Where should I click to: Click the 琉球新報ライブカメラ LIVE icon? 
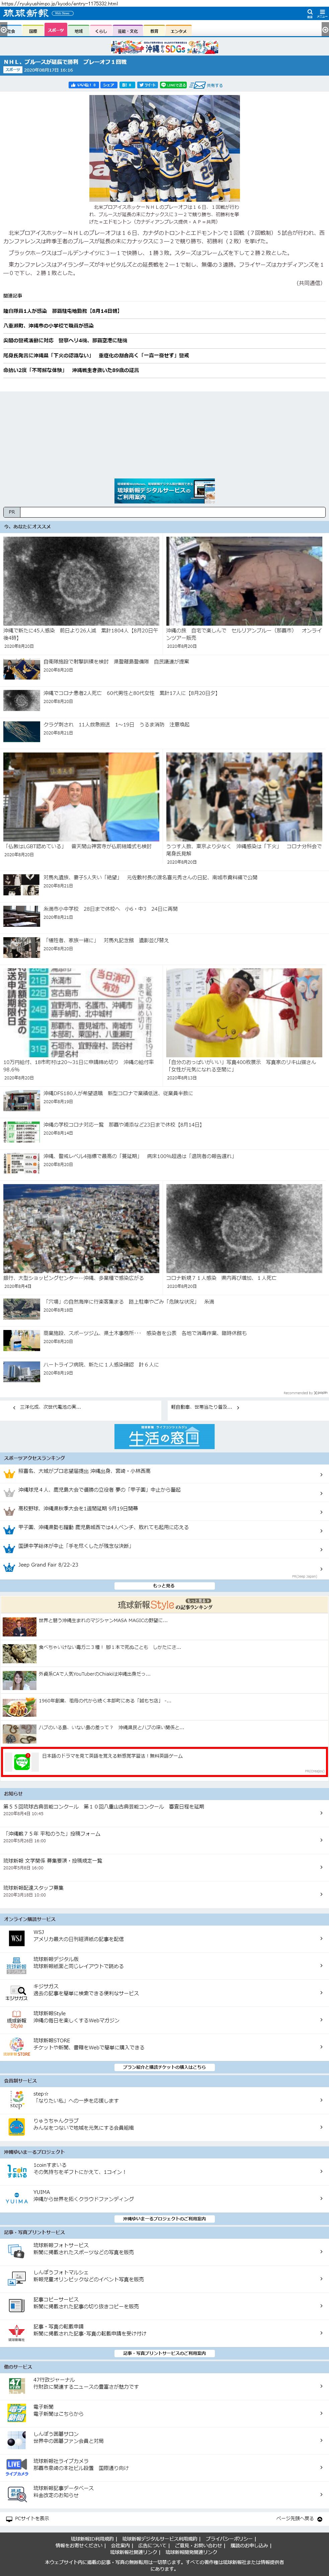click(x=16, y=2466)
